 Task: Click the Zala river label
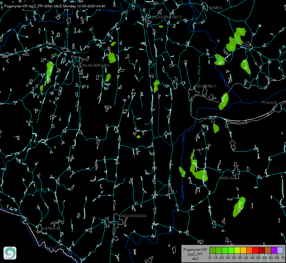pyautogui.click(x=183, y=137)
